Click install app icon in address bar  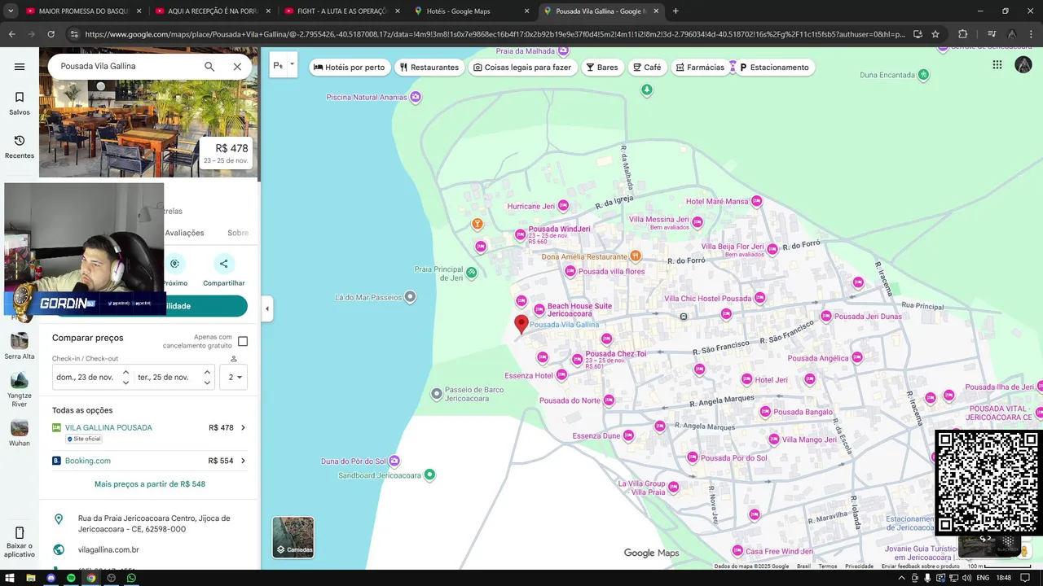tap(918, 34)
